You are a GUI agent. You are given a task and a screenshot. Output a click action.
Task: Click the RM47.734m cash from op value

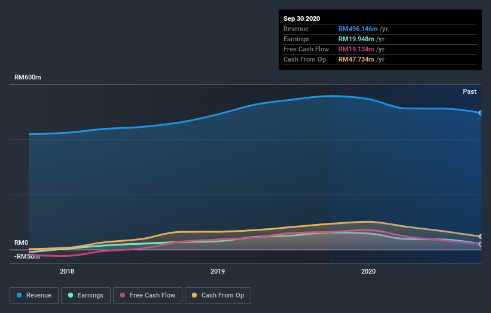tap(356, 59)
